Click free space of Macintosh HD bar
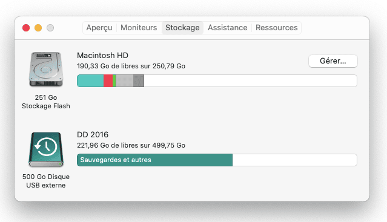Viewport: 387px width, 222px height. [250, 81]
